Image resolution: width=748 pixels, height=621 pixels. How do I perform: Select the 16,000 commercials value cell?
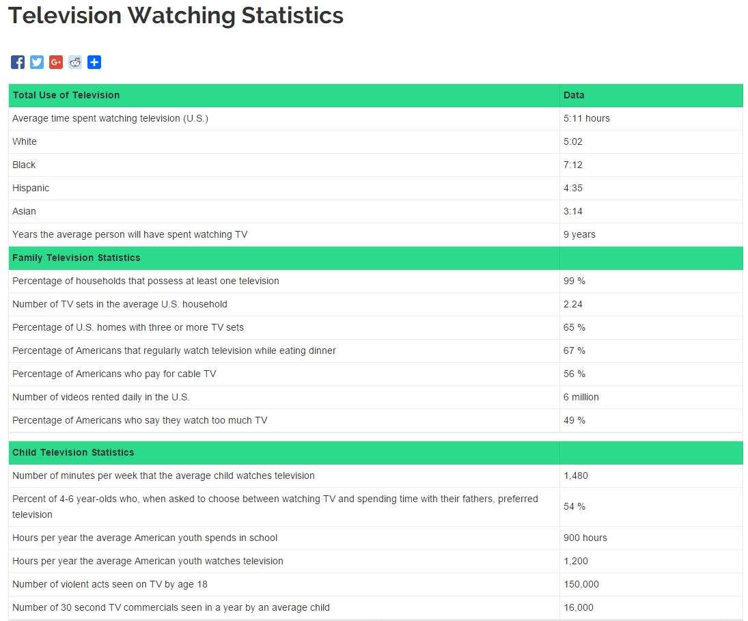tap(578, 607)
